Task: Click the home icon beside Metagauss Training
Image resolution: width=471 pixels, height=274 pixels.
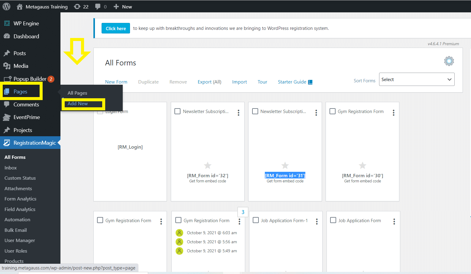Action: tap(20, 7)
